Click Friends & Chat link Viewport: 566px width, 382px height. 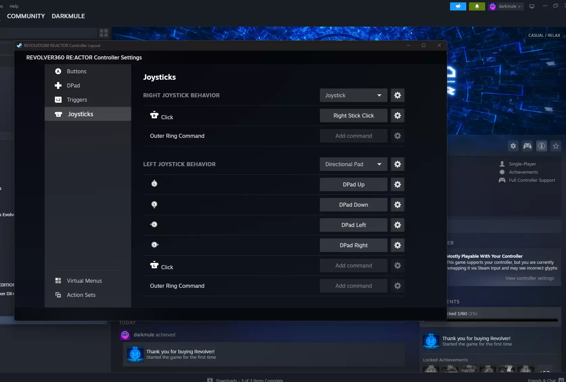[x=542, y=380]
